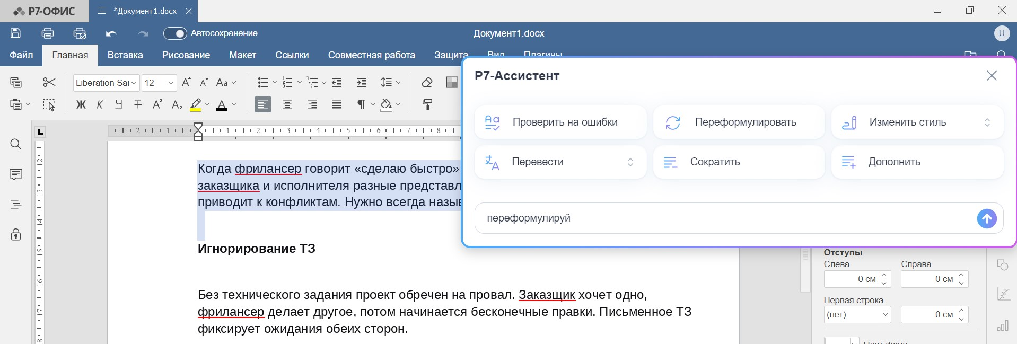Close the Р7-Ассистент panel
1017x344 pixels.
[992, 76]
